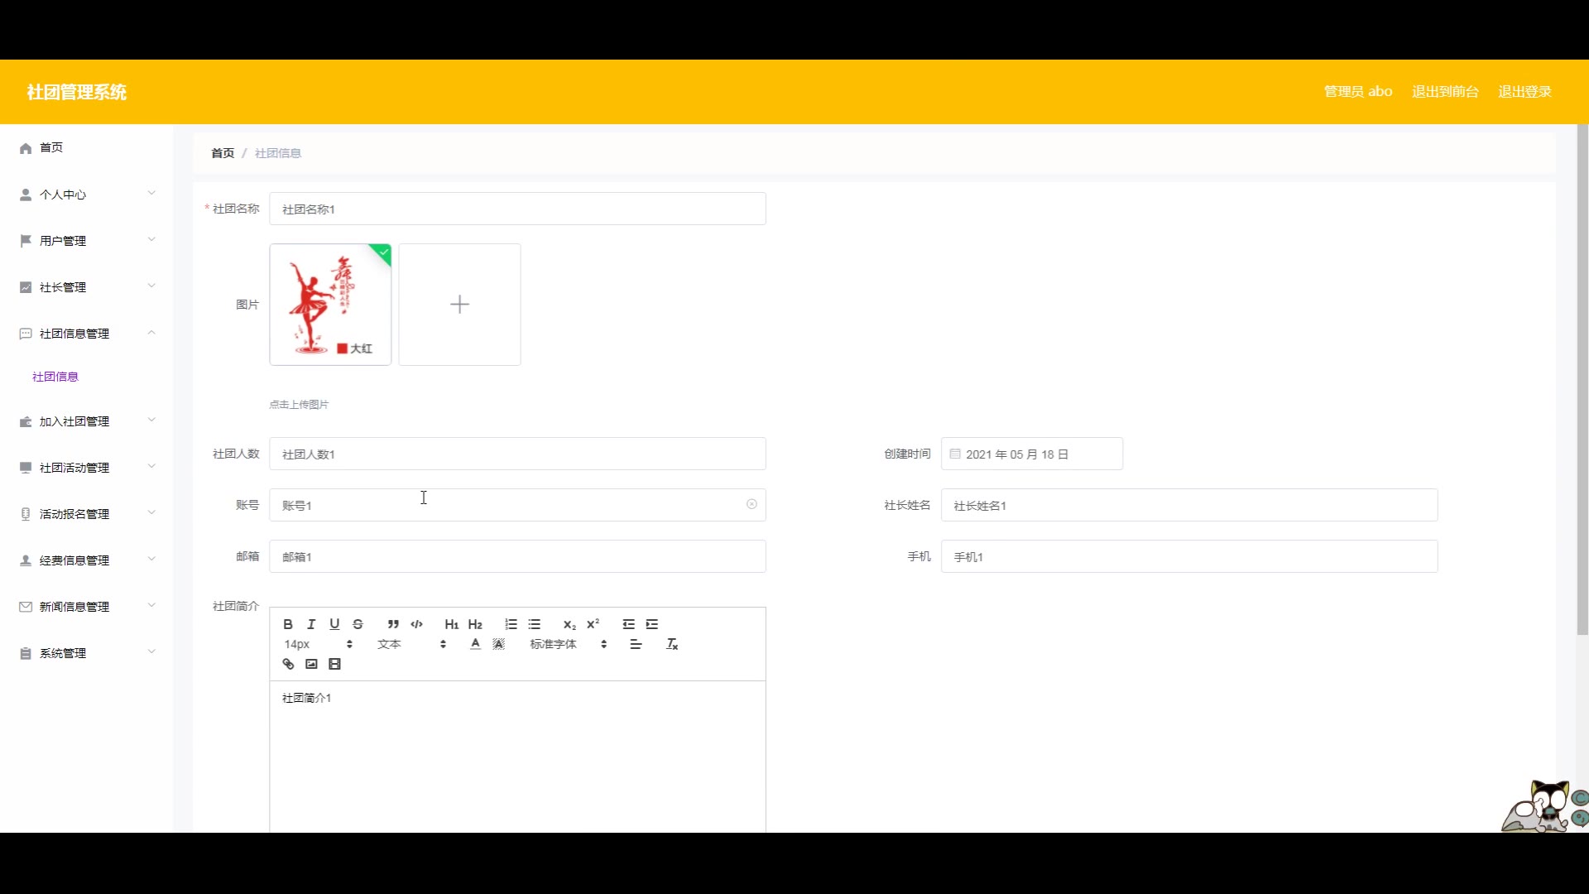The width and height of the screenshot is (1589, 894).
Task: Insert a blockquote in the editor
Action: [393, 624]
